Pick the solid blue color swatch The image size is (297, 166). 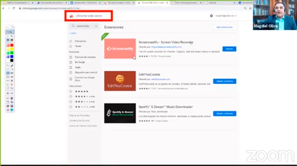pyautogui.click(x=12, y=57)
